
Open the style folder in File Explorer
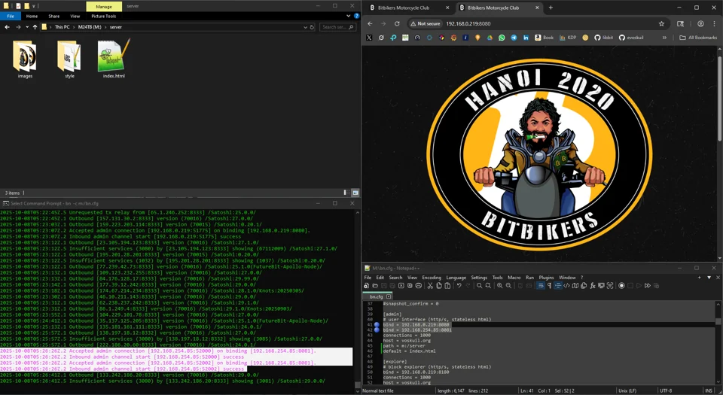(x=69, y=59)
